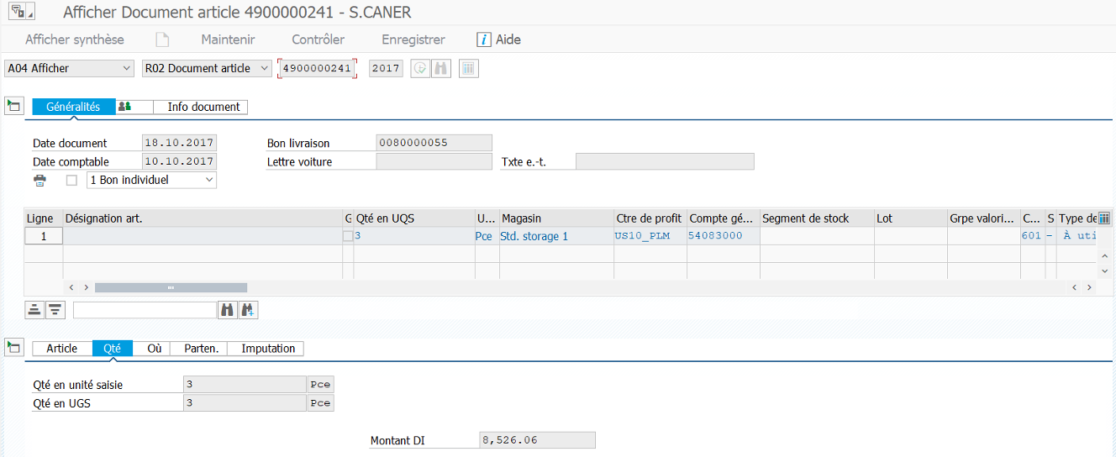The height and width of the screenshot is (457, 1116).
Task: Click the sort ascending icon below the table
Action: 34,310
